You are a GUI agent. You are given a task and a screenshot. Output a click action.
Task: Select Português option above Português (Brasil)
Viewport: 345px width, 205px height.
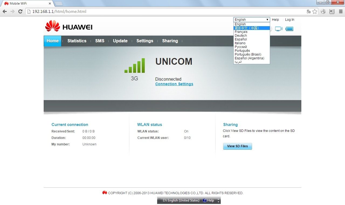pyautogui.click(x=252, y=51)
